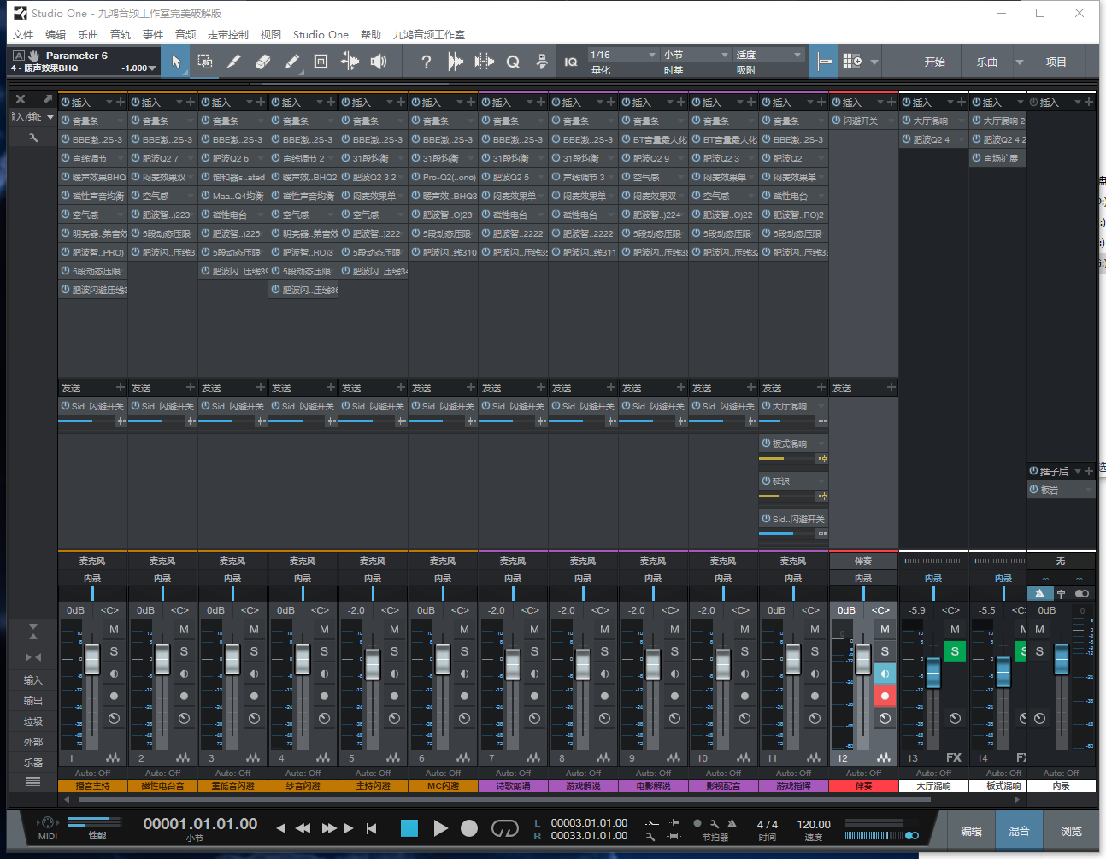The width and height of the screenshot is (1106, 859).
Task: Select the Arrow tool in toolbar
Action: [175, 62]
